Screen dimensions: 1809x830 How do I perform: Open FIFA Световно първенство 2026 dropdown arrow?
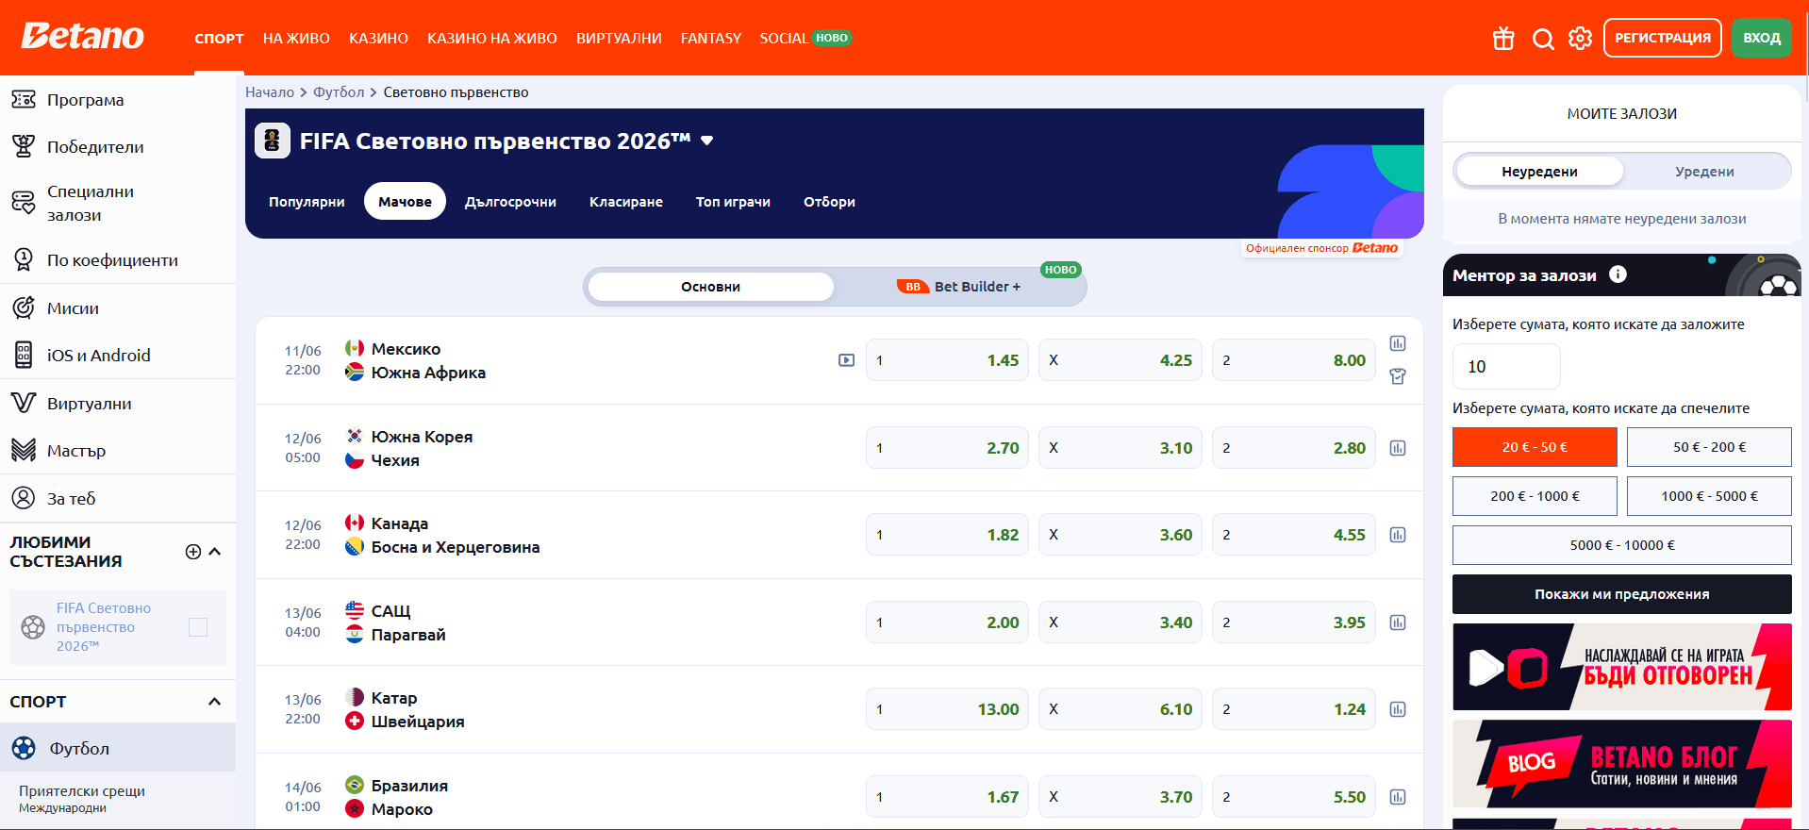706,141
